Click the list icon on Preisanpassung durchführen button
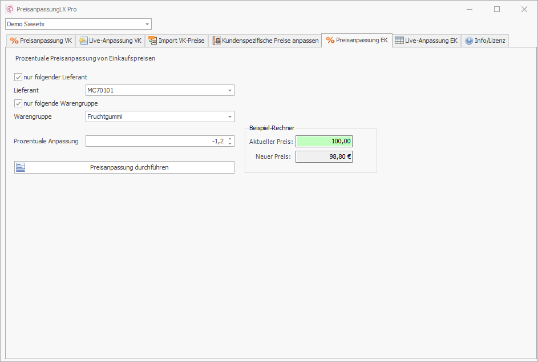Screen dimensions: 538x362 click(x=21, y=167)
